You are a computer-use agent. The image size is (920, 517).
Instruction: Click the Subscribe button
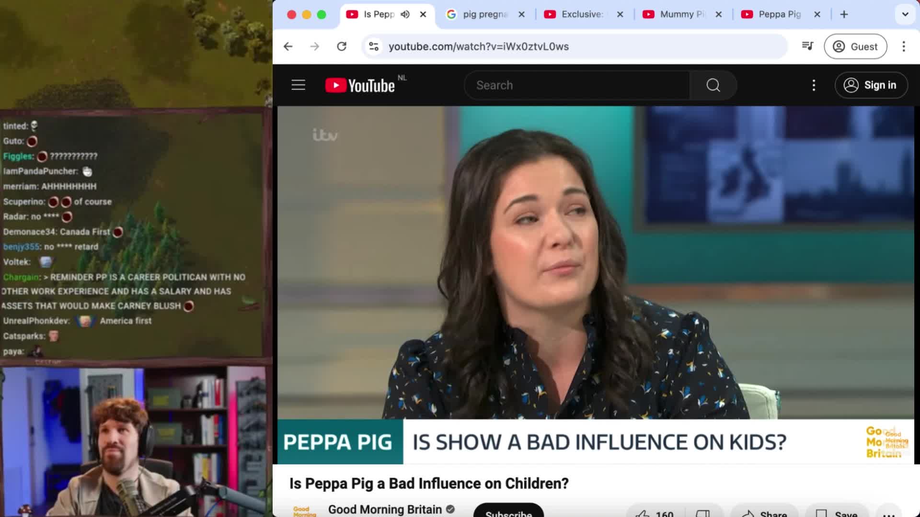[x=508, y=513]
